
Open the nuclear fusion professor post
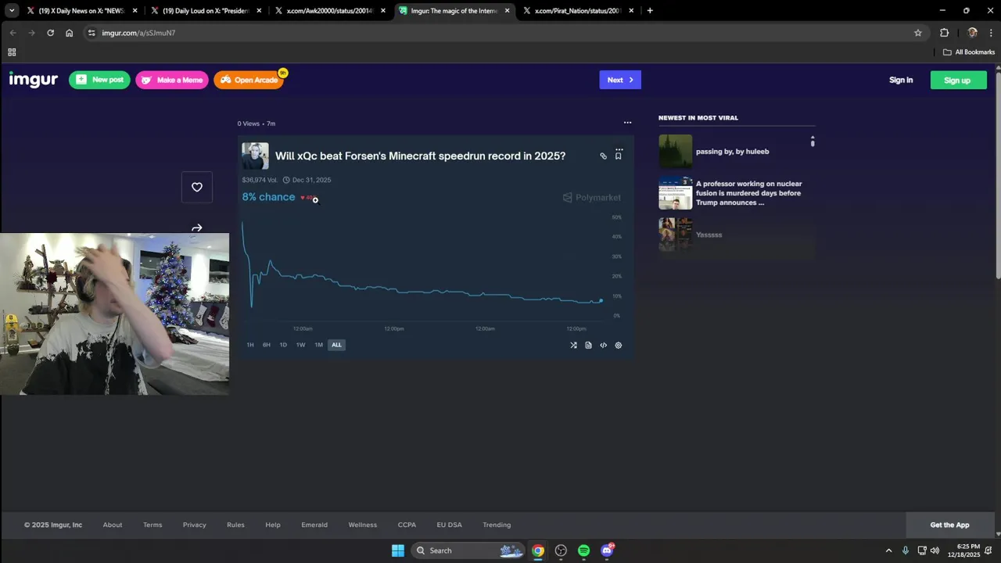tap(749, 193)
